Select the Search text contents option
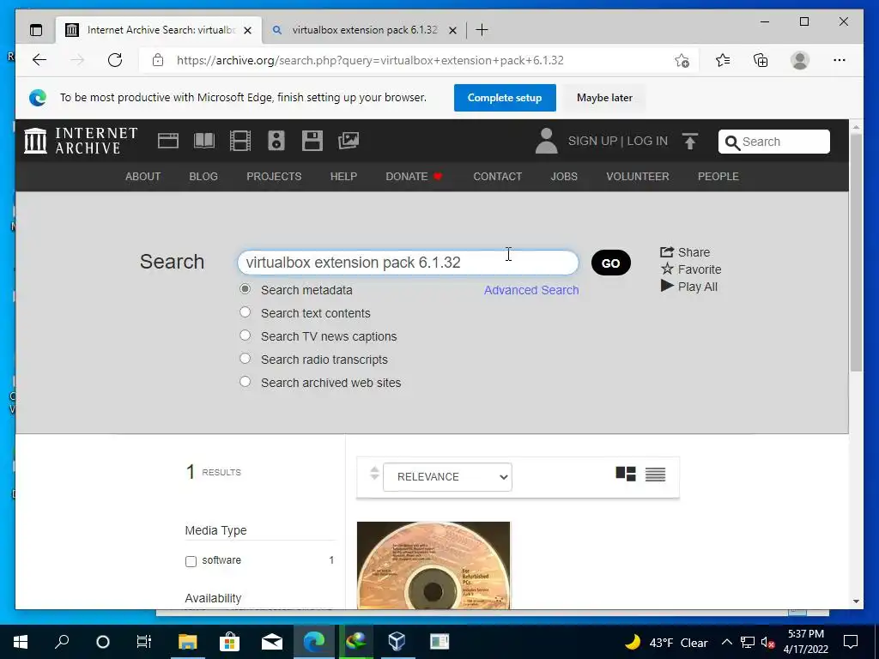The height and width of the screenshot is (659, 879). click(x=245, y=312)
